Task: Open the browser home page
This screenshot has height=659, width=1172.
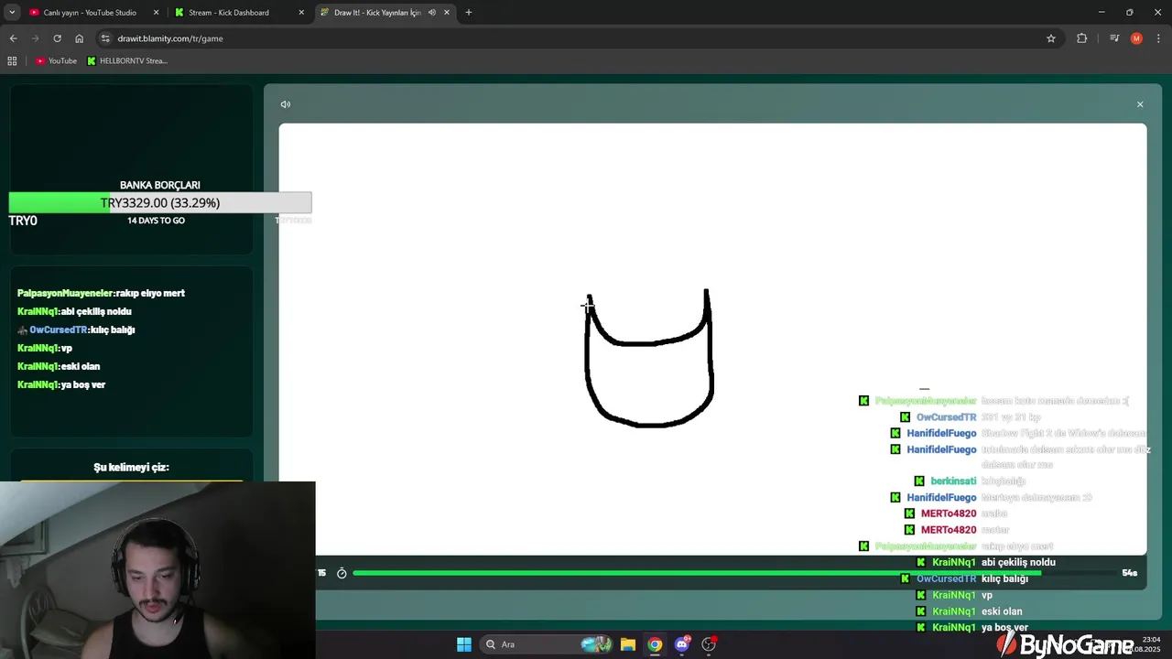Action: pyautogui.click(x=79, y=38)
